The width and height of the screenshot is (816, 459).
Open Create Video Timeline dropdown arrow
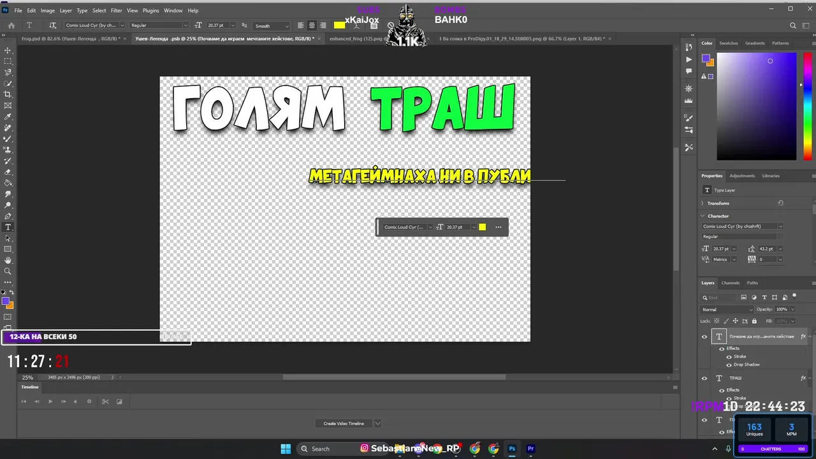(x=377, y=423)
